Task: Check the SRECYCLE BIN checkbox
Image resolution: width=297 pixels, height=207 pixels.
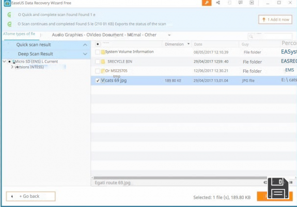Action: coord(98,62)
